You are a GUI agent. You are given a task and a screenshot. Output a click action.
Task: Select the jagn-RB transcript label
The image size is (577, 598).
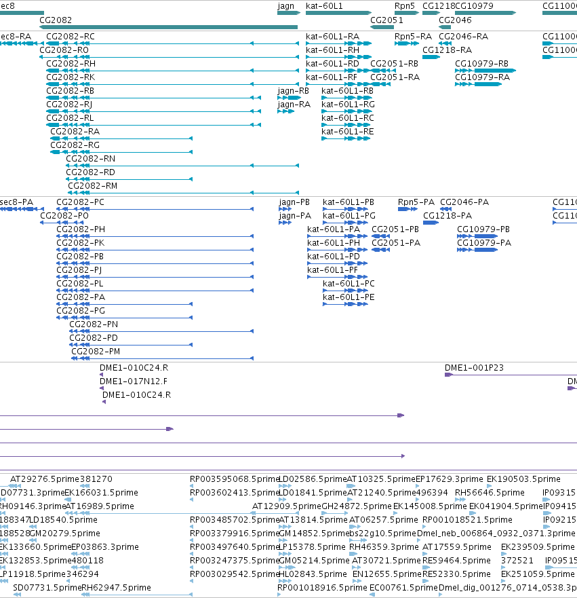(294, 91)
